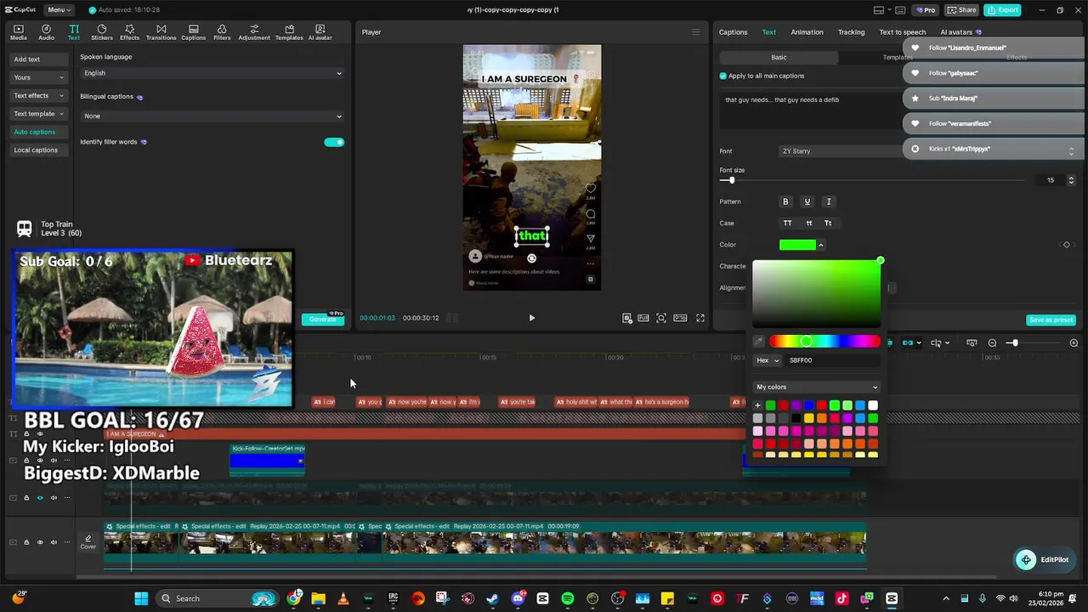Viewport: 1088px width, 612px height.
Task: Open the CapCut Menu dropdown
Action: click(x=58, y=10)
